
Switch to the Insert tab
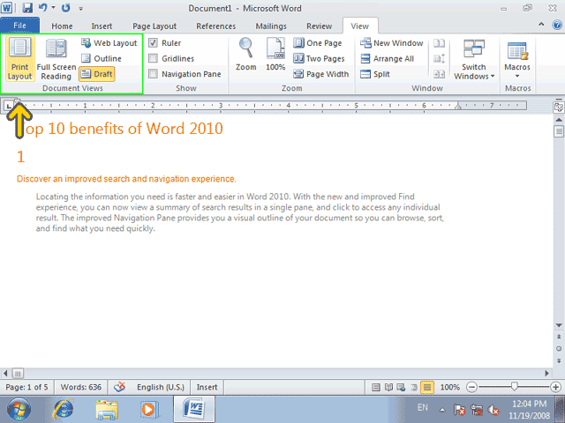pyautogui.click(x=102, y=26)
